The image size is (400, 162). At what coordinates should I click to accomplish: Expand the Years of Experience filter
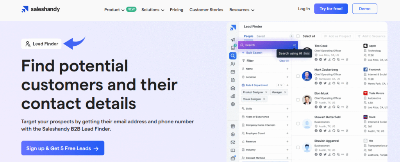click(287, 117)
